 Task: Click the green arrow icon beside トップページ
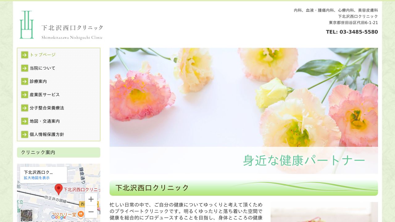pos(24,55)
